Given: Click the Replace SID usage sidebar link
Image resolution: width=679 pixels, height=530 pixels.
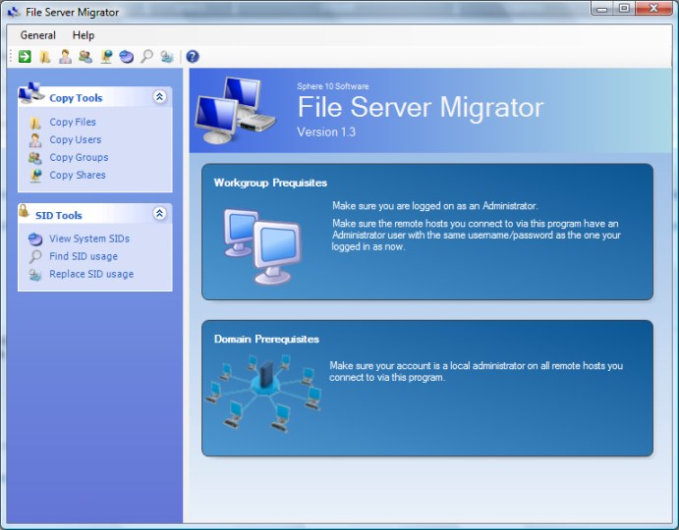Looking at the screenshot, I should pyautogui.click(x=91, y=274).
